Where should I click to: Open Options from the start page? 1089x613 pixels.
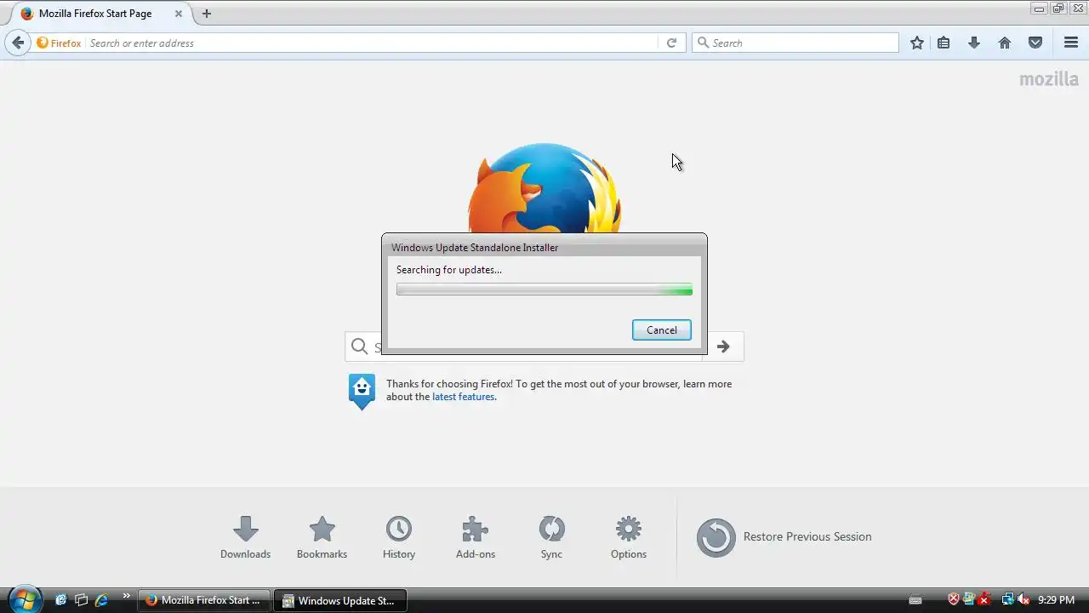(628, 537)
